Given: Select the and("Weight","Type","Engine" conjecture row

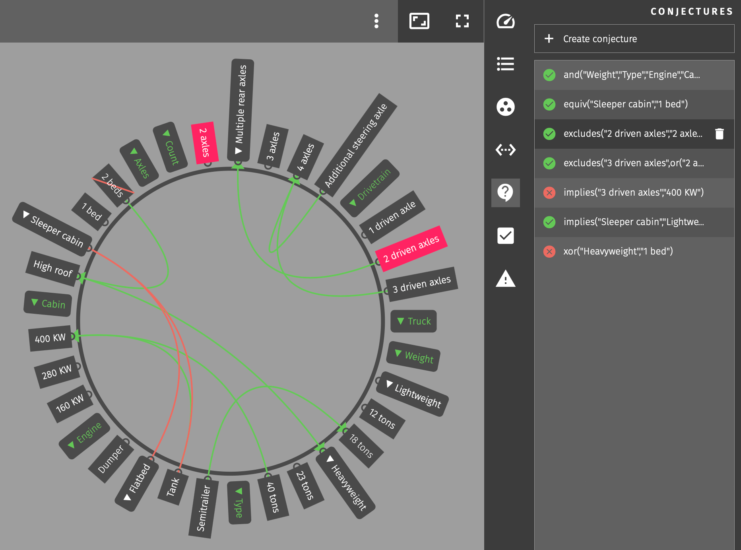Looking at the screenshot, I should coord(634,75).
